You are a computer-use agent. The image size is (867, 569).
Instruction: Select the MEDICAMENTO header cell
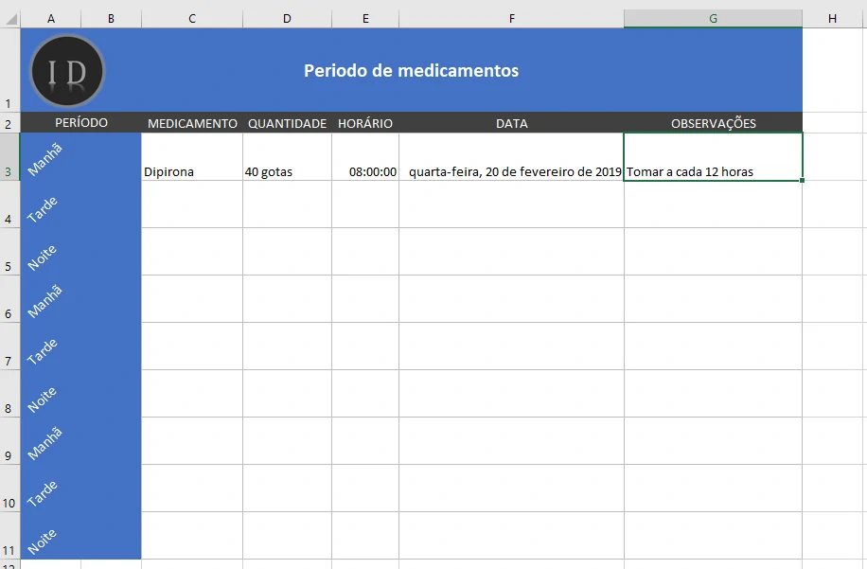pos(191,122)
